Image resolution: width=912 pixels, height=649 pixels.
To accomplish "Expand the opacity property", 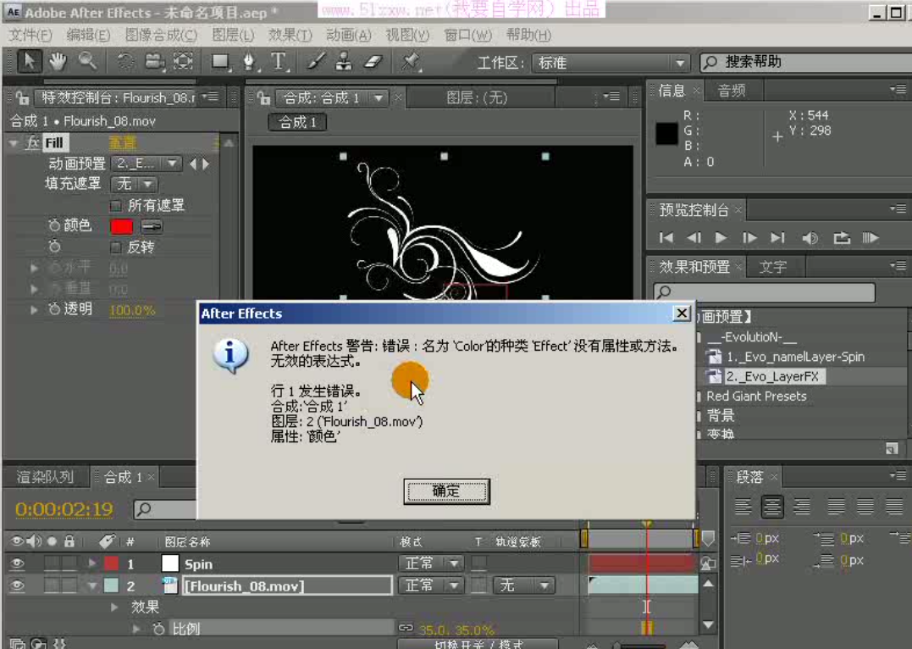I will click(x=35, y=309).
